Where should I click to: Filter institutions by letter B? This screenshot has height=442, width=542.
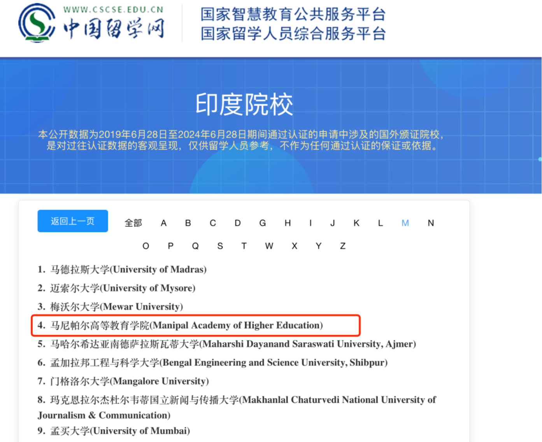tap(188, 223)
